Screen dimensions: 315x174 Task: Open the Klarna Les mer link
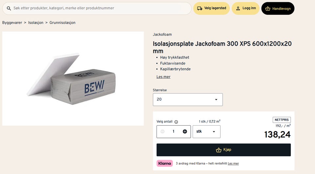[233, 164]
